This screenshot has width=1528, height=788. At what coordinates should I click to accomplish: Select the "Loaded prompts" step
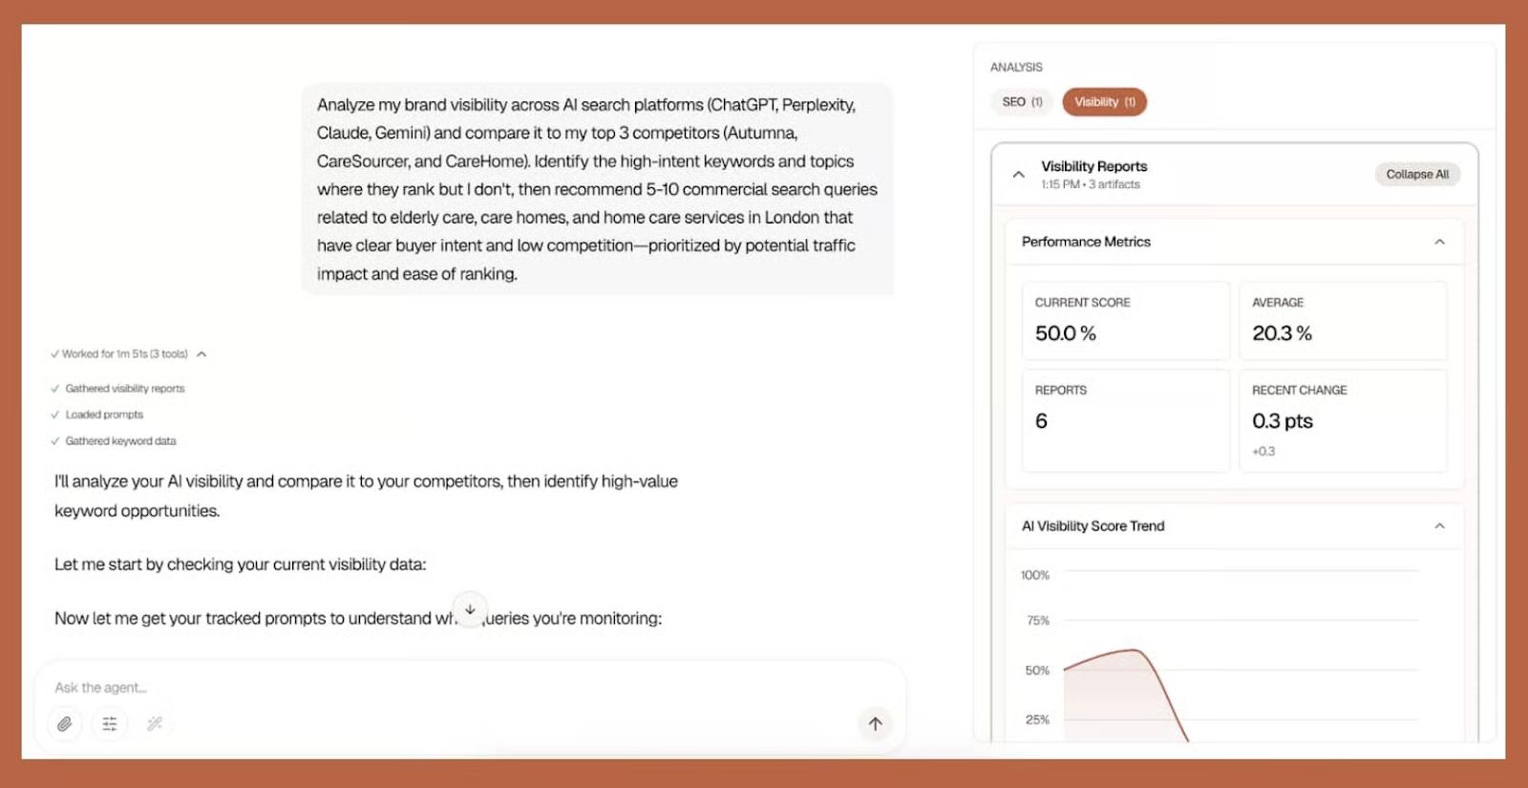pos(104,415)
